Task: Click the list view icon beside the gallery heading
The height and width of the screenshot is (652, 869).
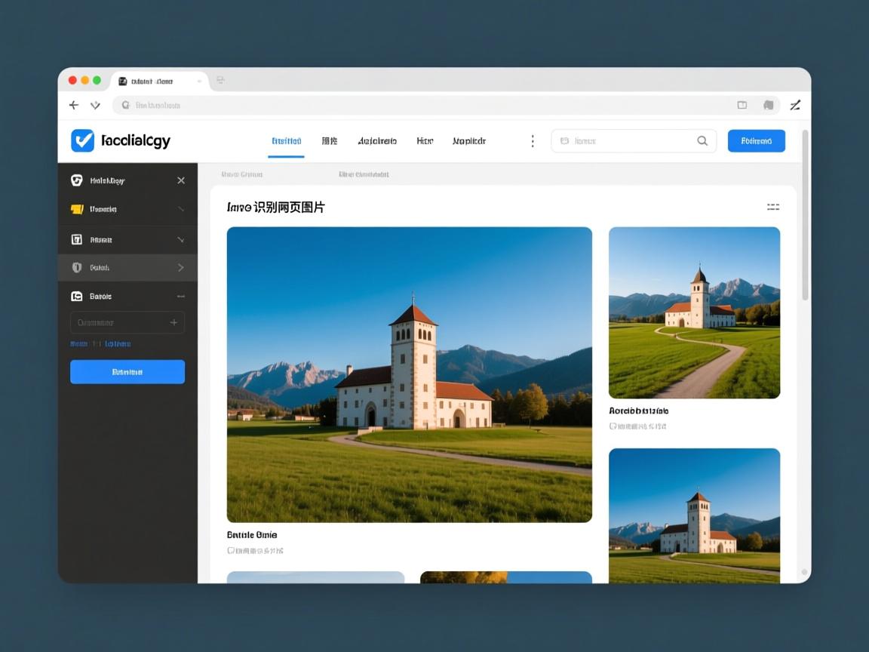Action: pyautogui.click(x=773, y=207)
